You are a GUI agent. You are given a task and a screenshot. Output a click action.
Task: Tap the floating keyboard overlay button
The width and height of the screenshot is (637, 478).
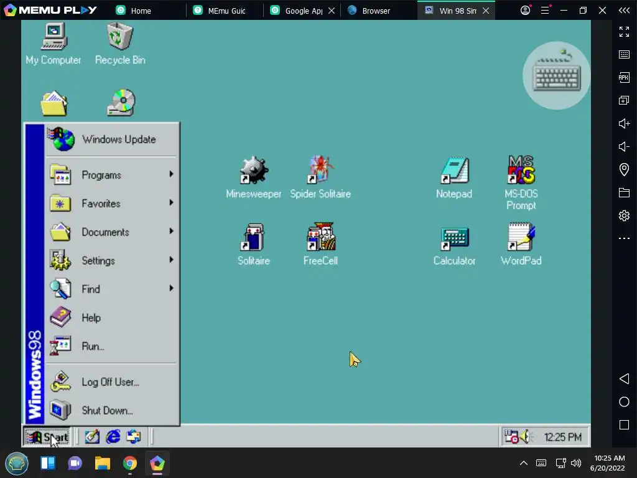tap(557, 75)
